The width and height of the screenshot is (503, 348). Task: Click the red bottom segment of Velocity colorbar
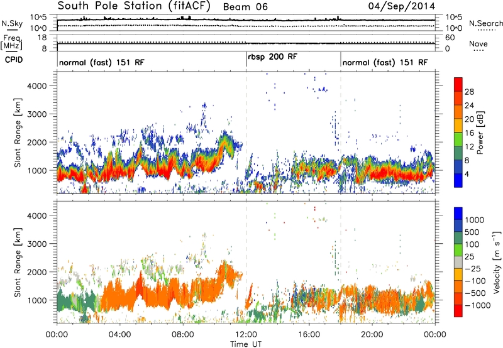click(x=458, y=311)
